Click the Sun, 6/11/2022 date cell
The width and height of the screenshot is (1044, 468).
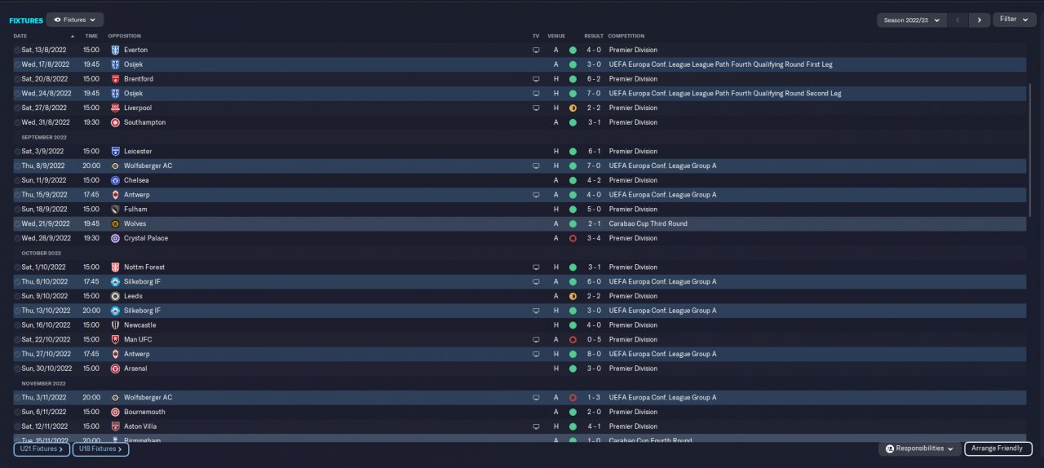(45, 412)
